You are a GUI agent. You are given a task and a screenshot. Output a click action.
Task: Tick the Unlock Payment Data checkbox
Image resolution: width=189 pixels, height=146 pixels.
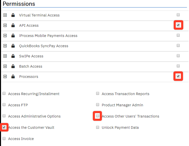click(x=98, y=127)
